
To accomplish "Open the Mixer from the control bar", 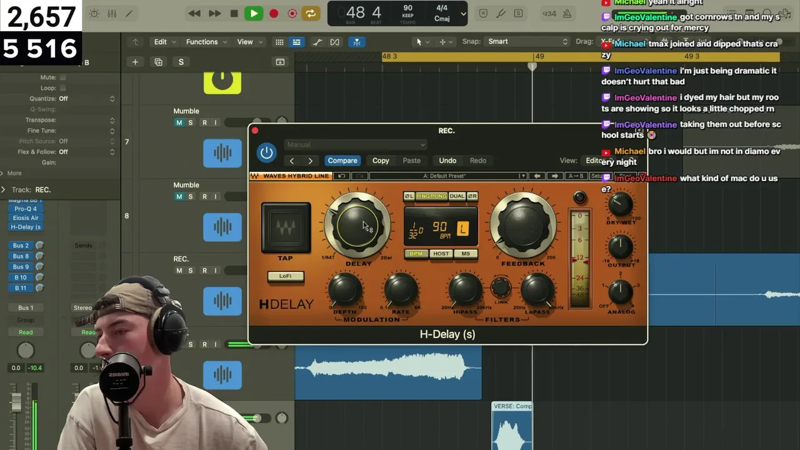I will click(x=112, y=13).
